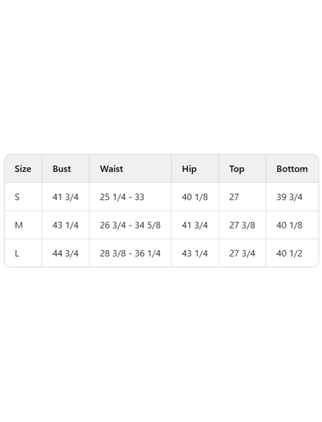Image resolution: width=322 pixels, height=422 pixels.
Task: Click the bottom length value 40 1/2
Action: [289, 253]
